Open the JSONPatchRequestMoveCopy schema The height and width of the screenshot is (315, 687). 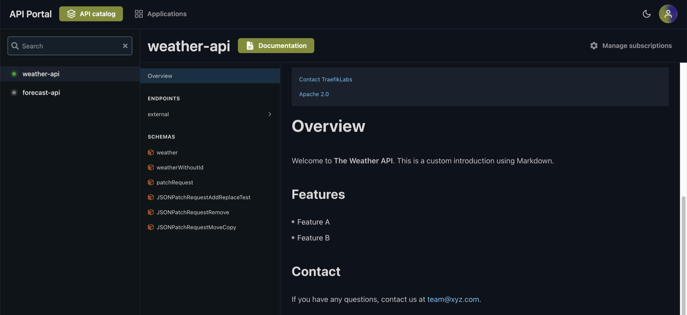pyautogui.click(x=196, y=227)
